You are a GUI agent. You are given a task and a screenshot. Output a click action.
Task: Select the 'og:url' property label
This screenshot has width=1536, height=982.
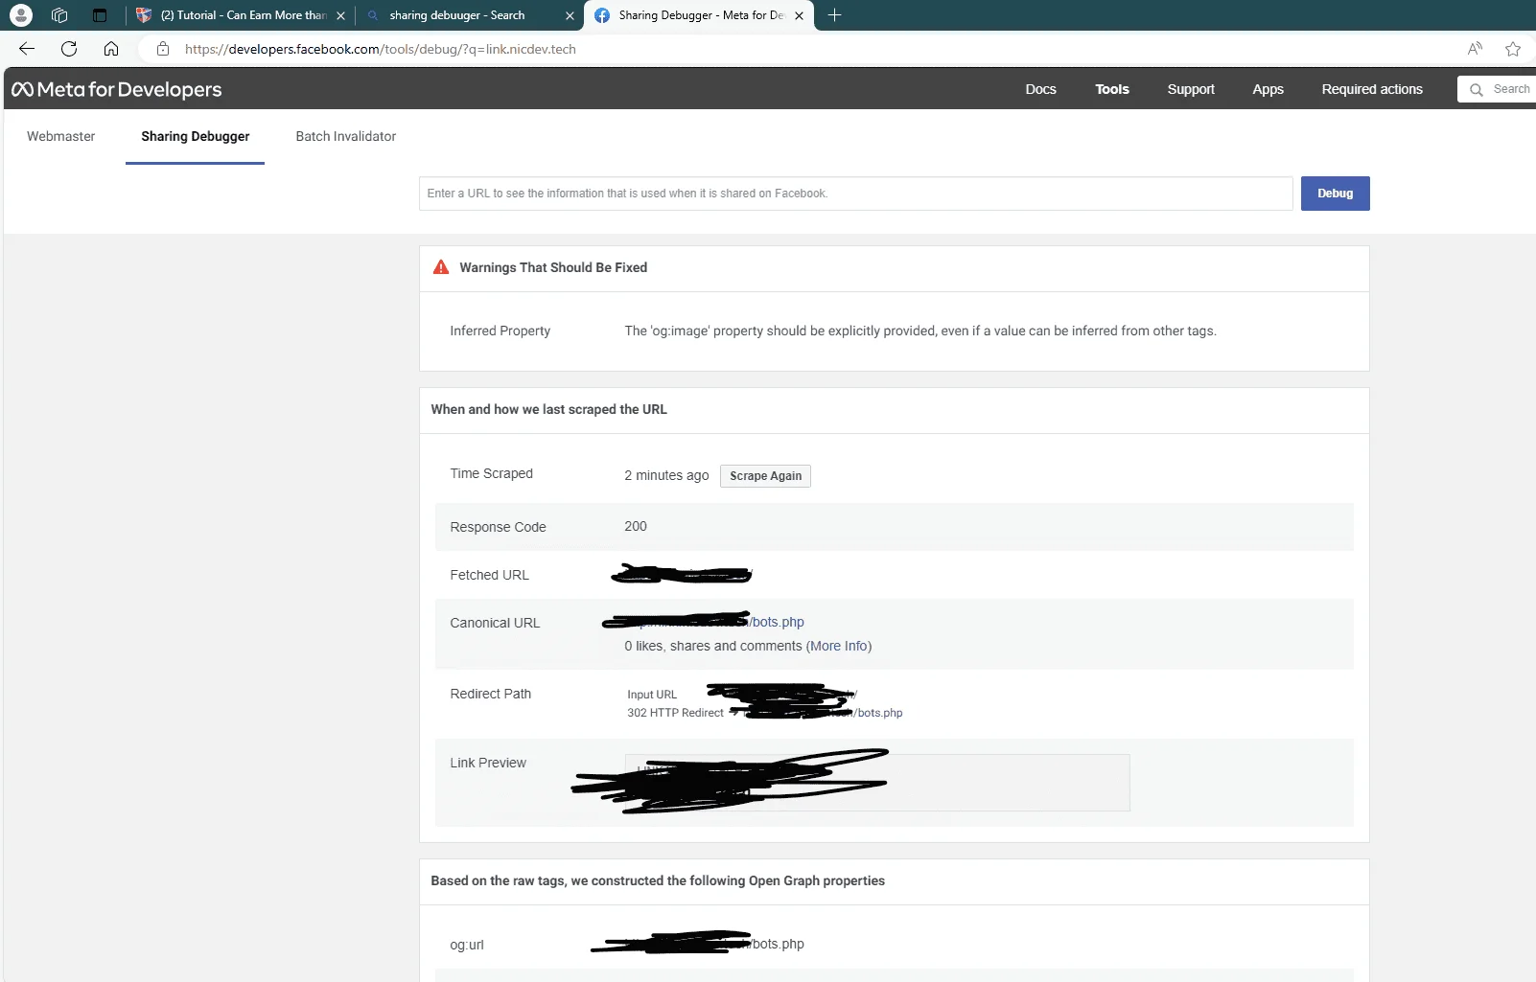pos(467,945)
